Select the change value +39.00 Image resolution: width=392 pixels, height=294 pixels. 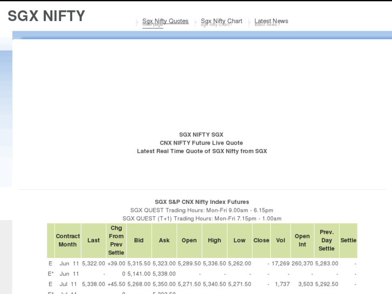116,263
